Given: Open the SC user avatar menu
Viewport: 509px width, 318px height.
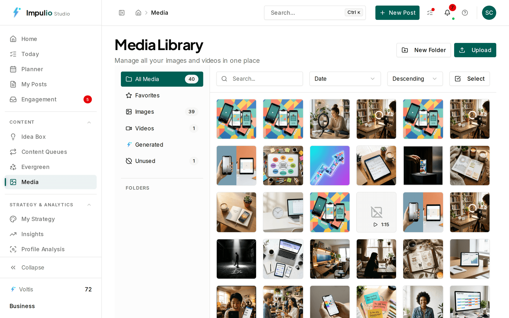Looking at the screenshot, I should click(489, 13).
